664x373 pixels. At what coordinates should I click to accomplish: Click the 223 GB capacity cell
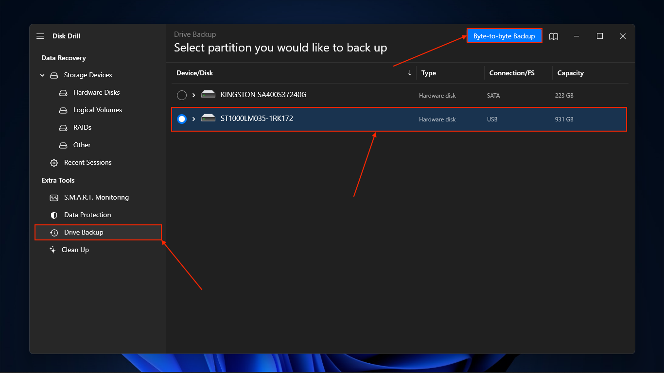(564, 96)
